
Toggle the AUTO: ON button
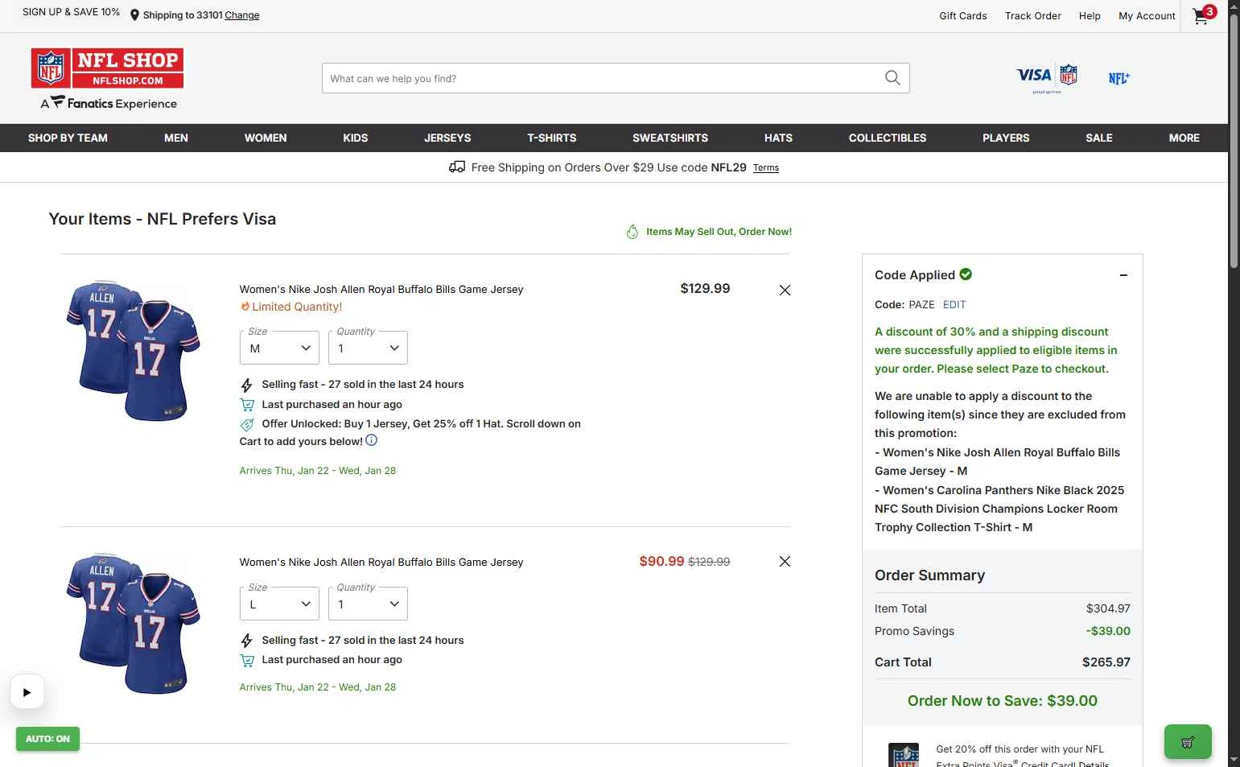[47, 739]
